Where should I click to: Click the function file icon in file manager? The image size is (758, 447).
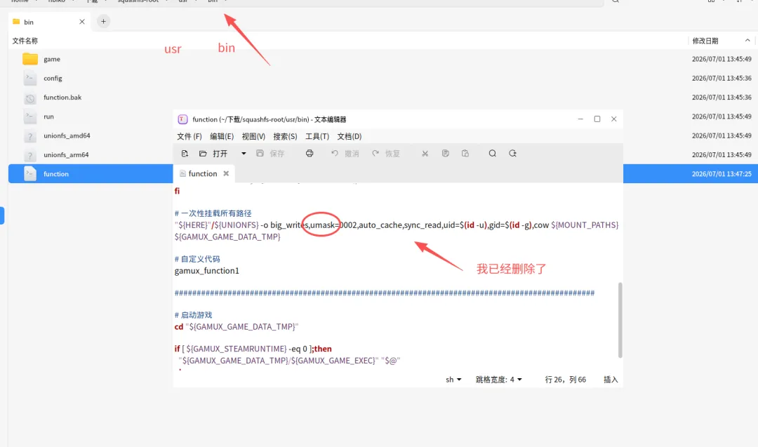click(30, 173)
